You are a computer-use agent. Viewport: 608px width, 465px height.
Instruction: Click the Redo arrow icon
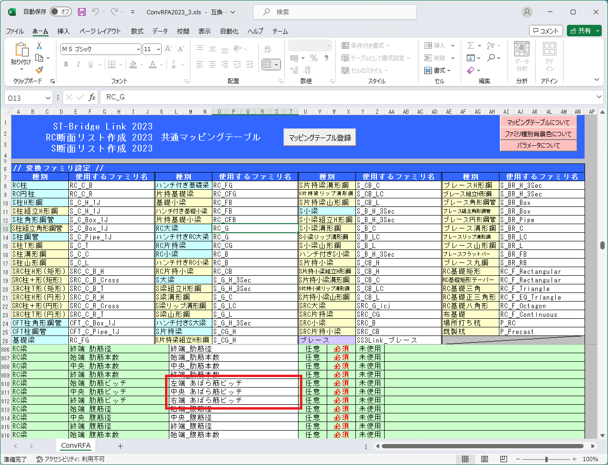click(x=114, y=11)
